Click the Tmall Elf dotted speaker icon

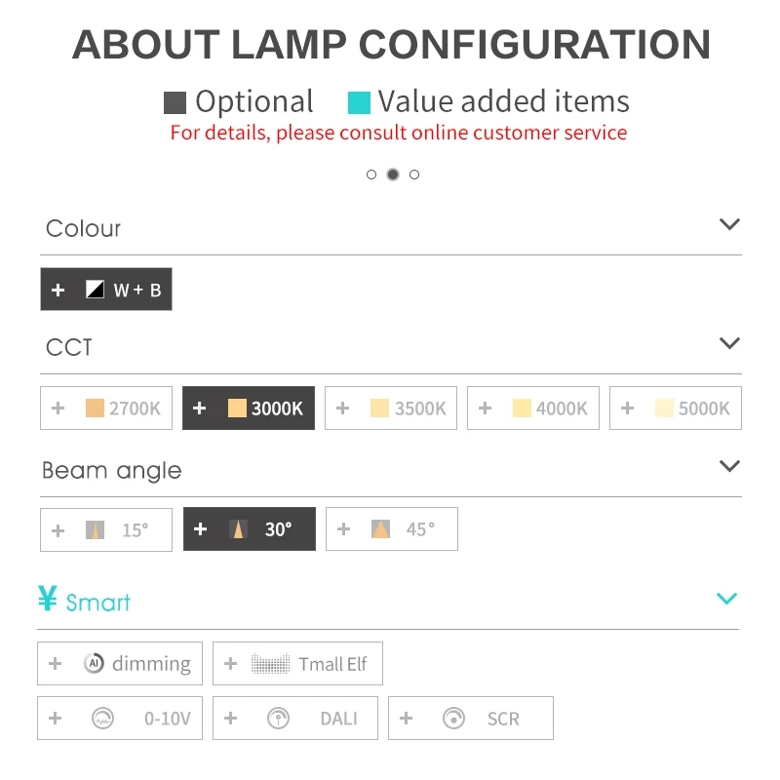tap(270, 664)
